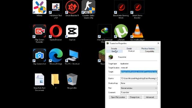This screenshot has height=108, width=192.
Task: Select iTop Screen Recorder shortcut
Action: [x=39, y=31]
